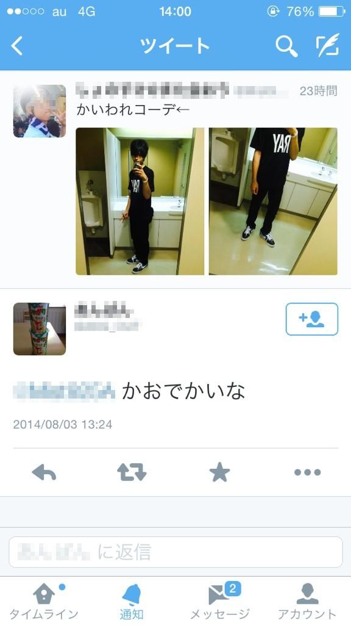The height and width of the screenshot is (625, 351).
Task: Favorite the tweet with star icon
Action: [x=219, y=472]
